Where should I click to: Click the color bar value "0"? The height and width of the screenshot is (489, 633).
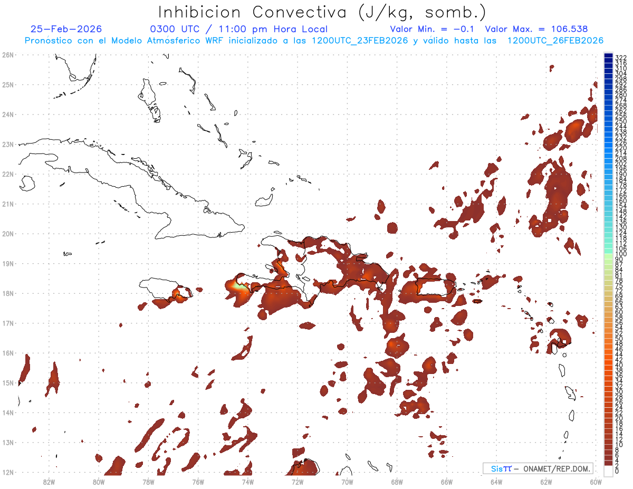pyautogui.click(x=617, y=471)
